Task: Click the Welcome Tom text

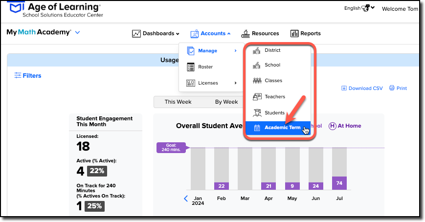Action: pyautogui.click(x=400, y=9)
